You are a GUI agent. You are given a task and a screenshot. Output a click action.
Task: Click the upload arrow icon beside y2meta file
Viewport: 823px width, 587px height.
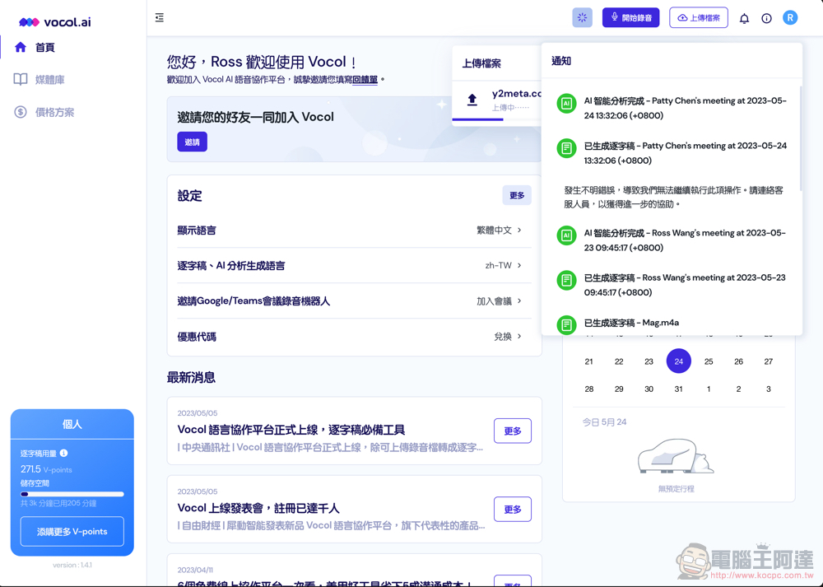click(x=472, y=100)
